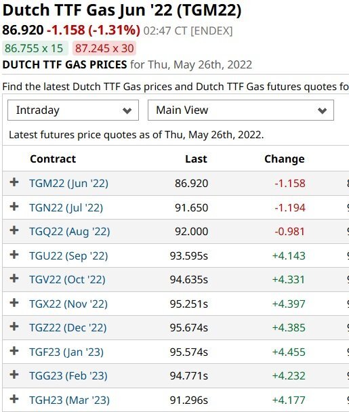Open the TGM22 (Jun '22) contract link
The height and width of the screenshot is (412, 349).
point(69,184)
